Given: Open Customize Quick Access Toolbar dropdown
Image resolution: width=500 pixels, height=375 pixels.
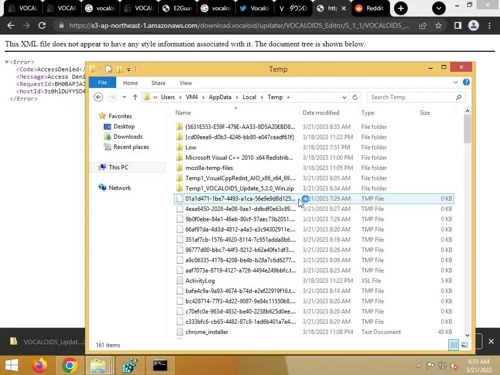Looking at the screenshot, I should [128, 69].
